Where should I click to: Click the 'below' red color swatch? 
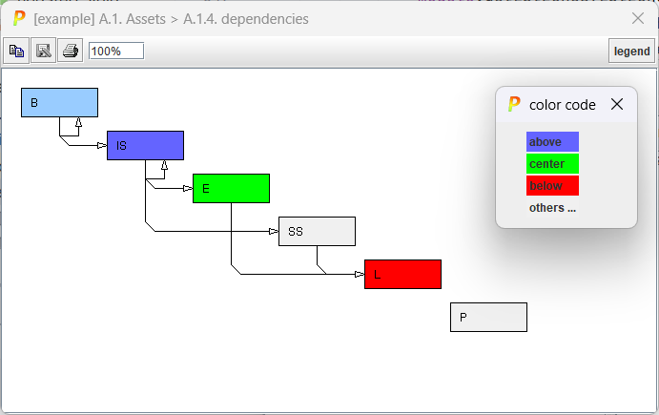click(552, 185)
